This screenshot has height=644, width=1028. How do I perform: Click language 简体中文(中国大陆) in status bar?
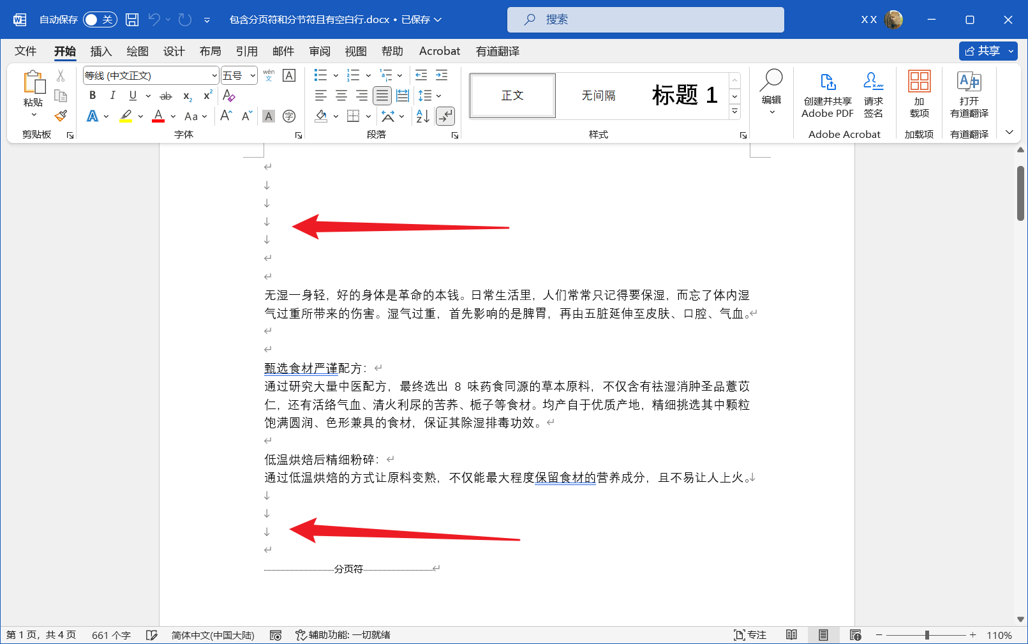[212, 635]
